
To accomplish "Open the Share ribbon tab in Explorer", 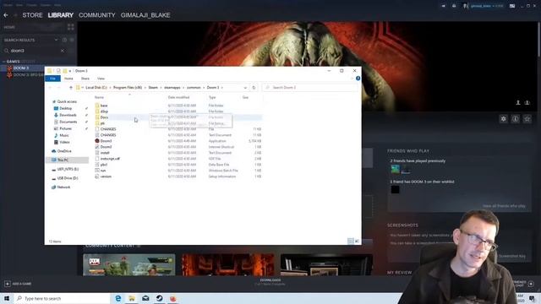I will [x=85, y=79].
